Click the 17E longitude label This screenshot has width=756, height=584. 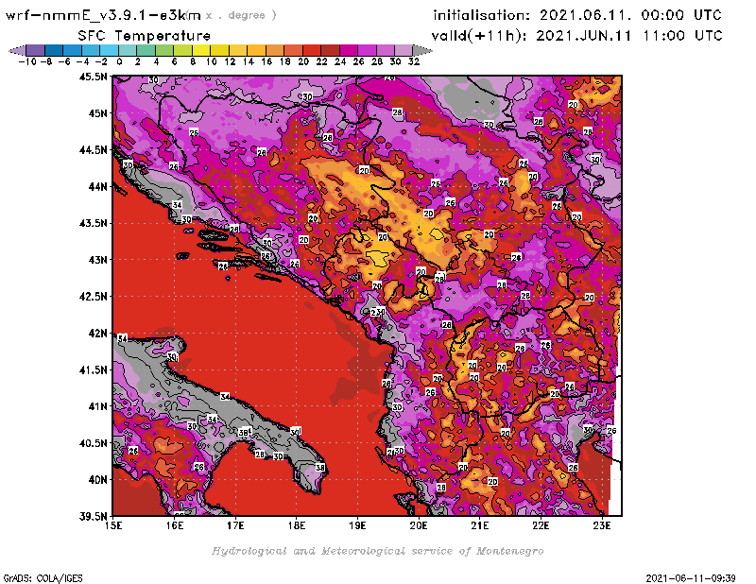click(235, 525)
